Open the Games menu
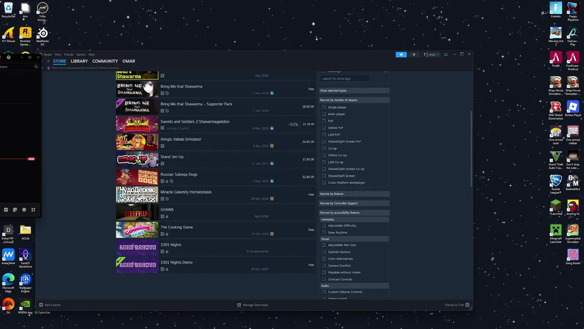The width and height of the screenshot is (584, 329). (81, 54)
